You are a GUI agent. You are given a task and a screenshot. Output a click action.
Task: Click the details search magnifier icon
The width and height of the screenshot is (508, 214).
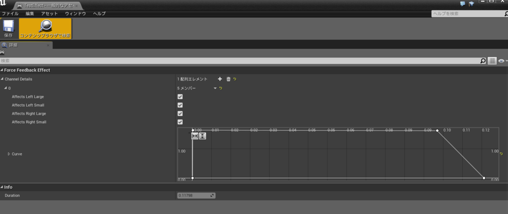483,61
